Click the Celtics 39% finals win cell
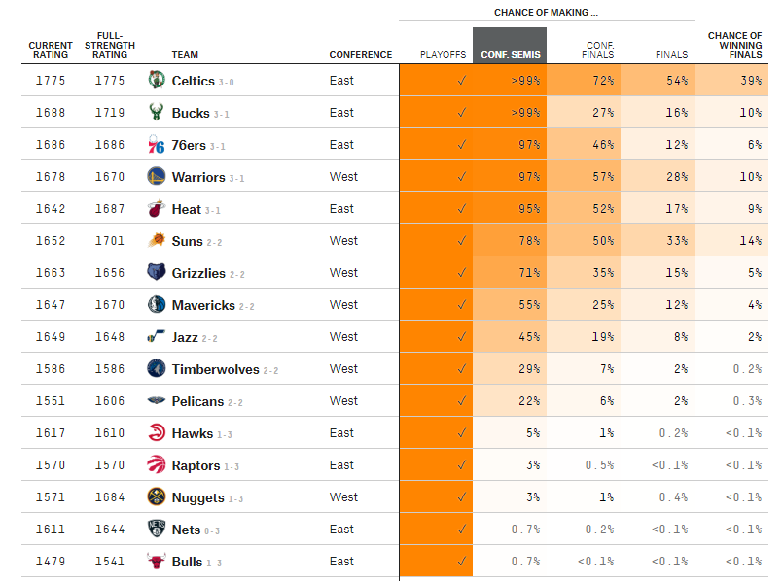Screen dimensions: 784x581 click(x=731, y=80)
